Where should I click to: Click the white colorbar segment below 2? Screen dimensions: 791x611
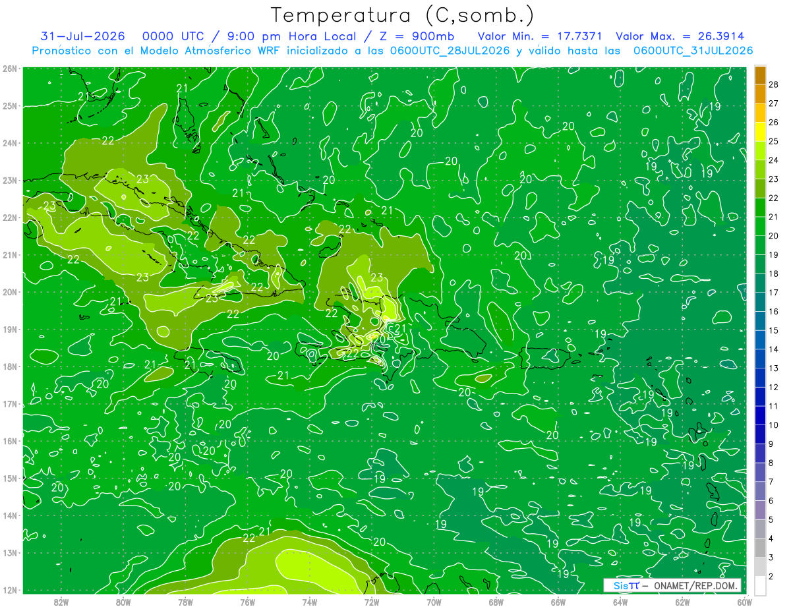pos(760,585)
